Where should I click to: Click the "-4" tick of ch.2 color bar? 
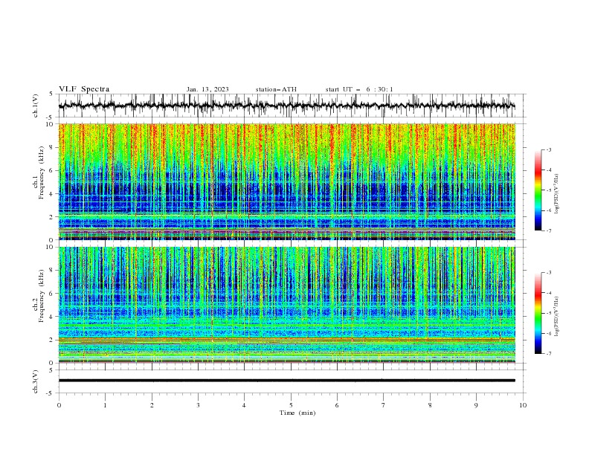click(549, 293)
